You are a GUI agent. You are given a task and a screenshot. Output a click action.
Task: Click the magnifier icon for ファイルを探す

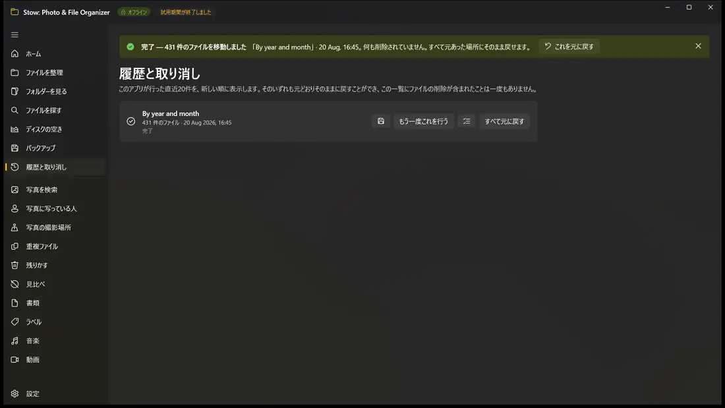click(x=14, y=110)
